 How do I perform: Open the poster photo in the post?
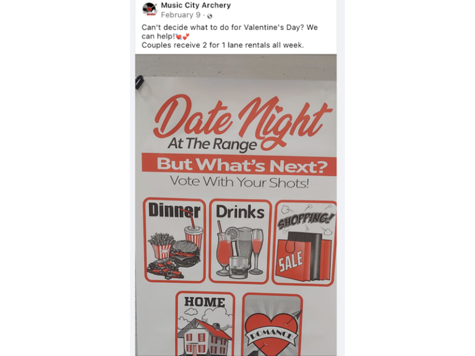tap(236, 205)
